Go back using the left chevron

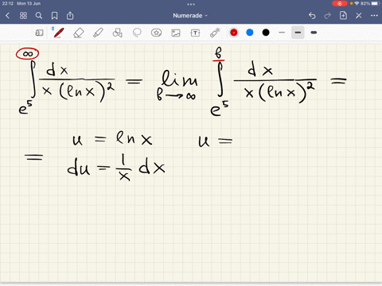tap(7, 16)
